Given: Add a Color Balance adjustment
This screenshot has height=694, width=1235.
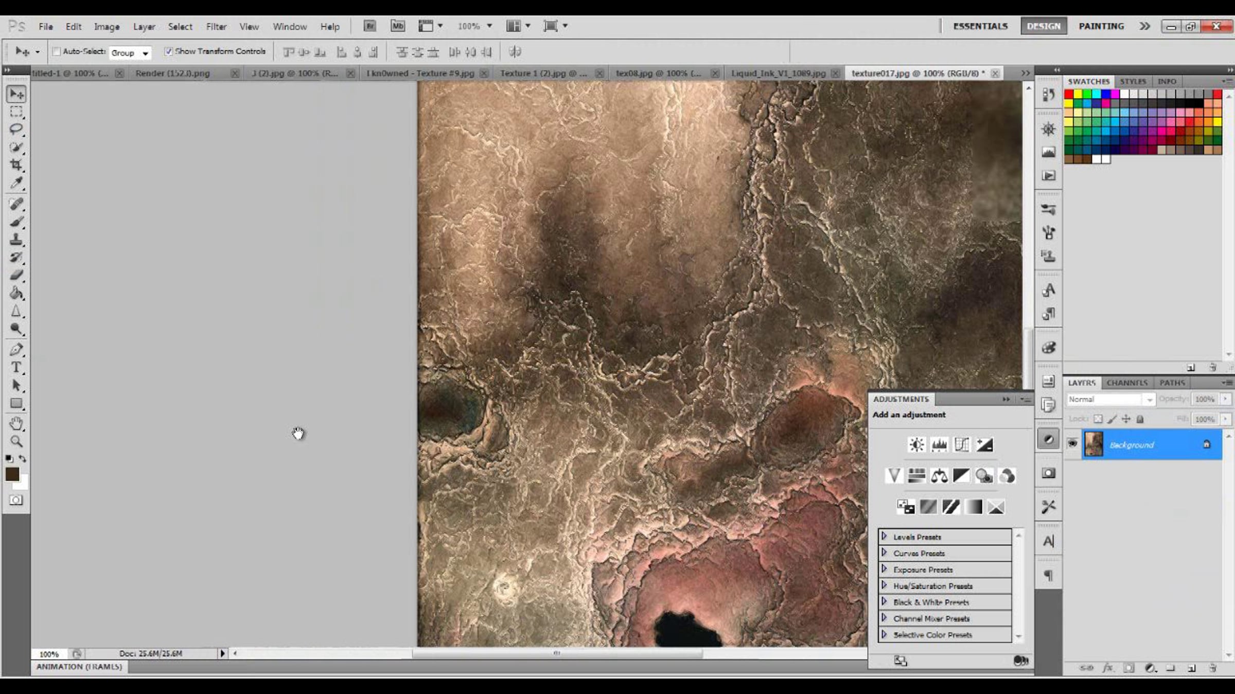Looking at the screenshot, I should 939,476.
